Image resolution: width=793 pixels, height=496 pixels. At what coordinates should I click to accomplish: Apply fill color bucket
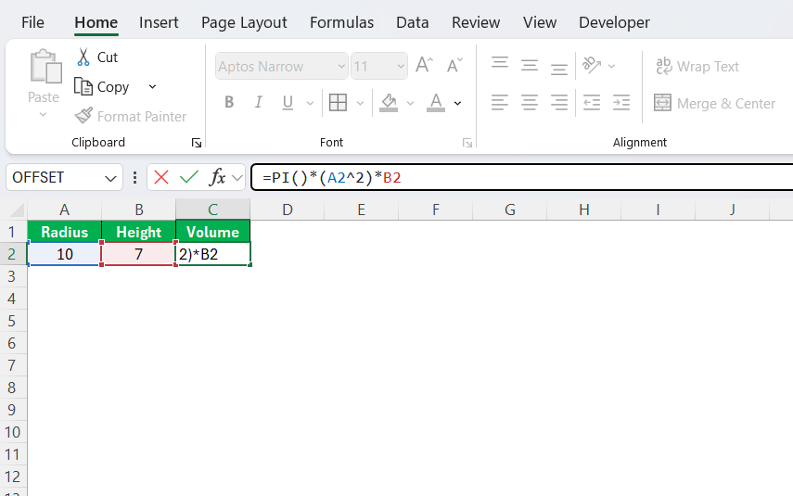pos(389,103)
